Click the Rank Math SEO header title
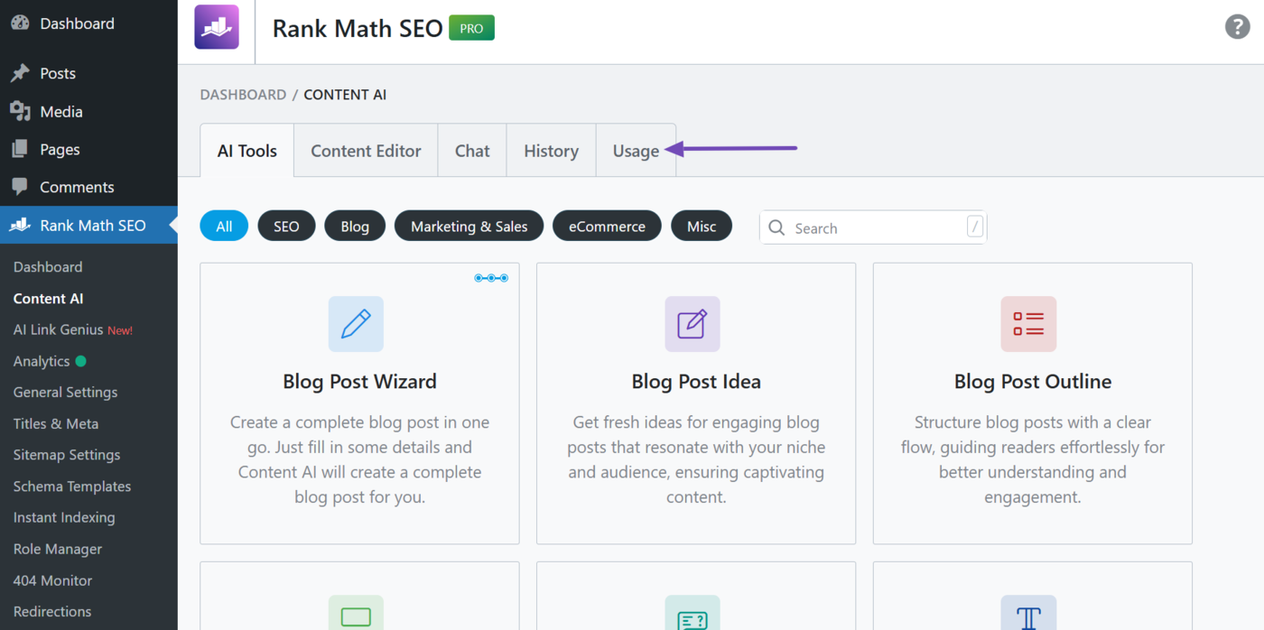1264x630 pixels. pos(358,28)
